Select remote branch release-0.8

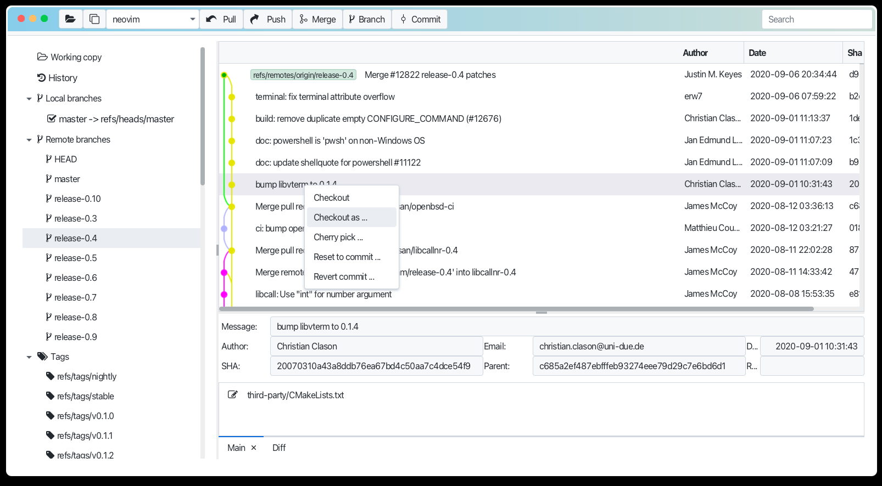(x=71, y=317)
